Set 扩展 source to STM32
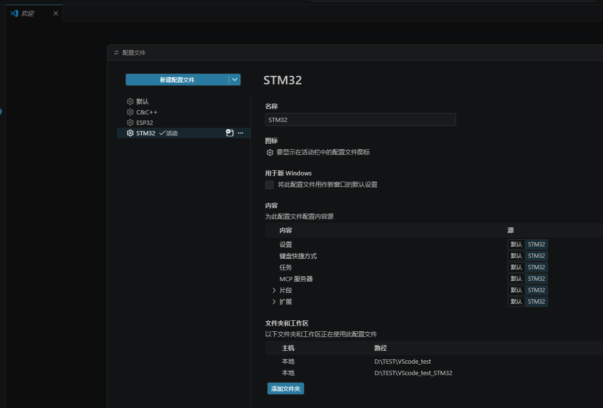Image resolution: width=603 pixels, height=408 pixels. [x=536, y=302]
